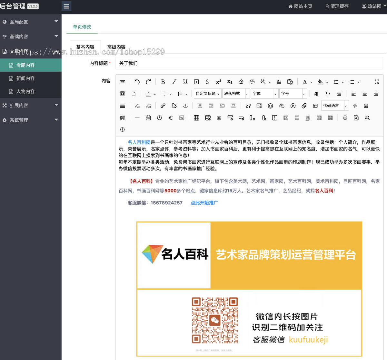Toggle underline formatting
Image resolution: width=387 pixels, height=360 pixels.
point(185,82)
